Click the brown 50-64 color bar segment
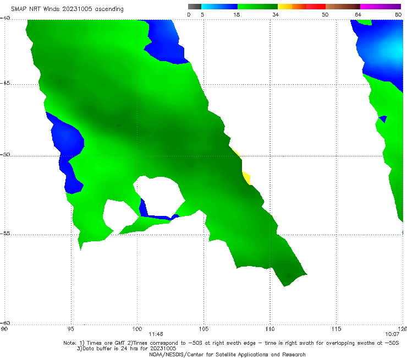This screenshot has width=407, height=358. [x=343, y=7]
